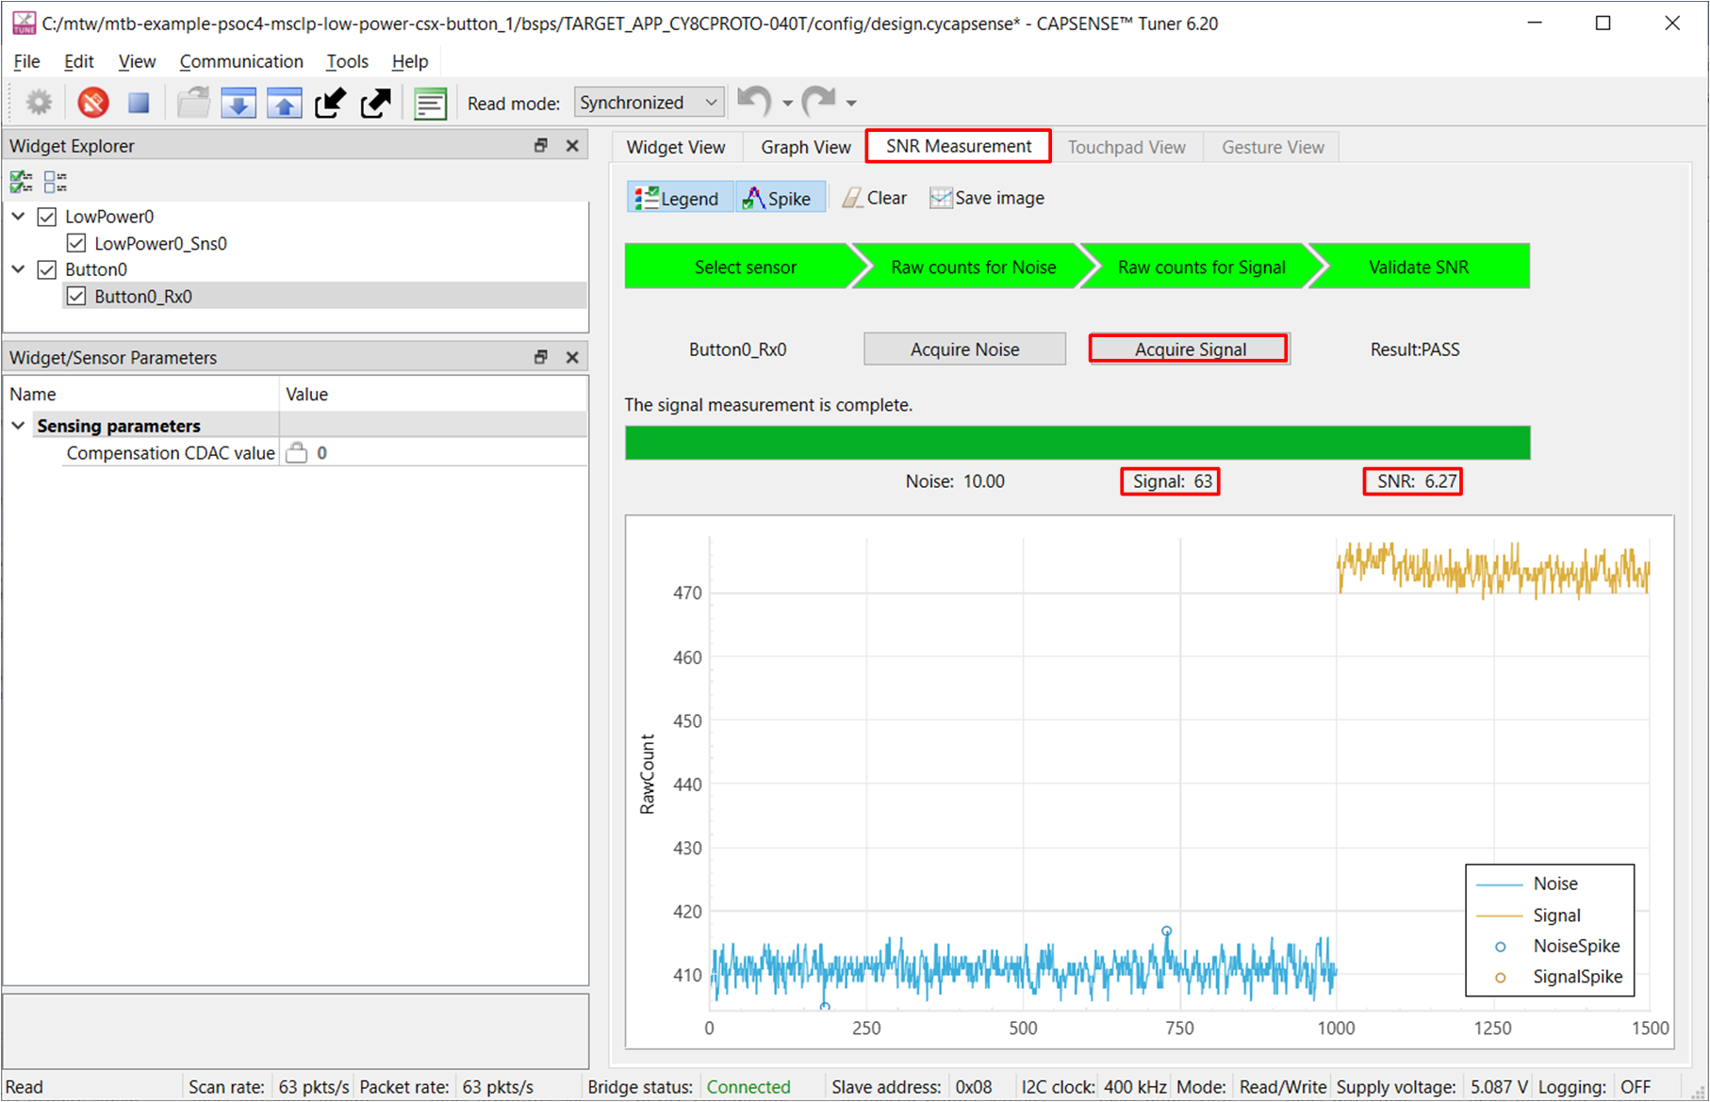
Task: Click the Apply to Project up-arrow icon
Action: 285,103
